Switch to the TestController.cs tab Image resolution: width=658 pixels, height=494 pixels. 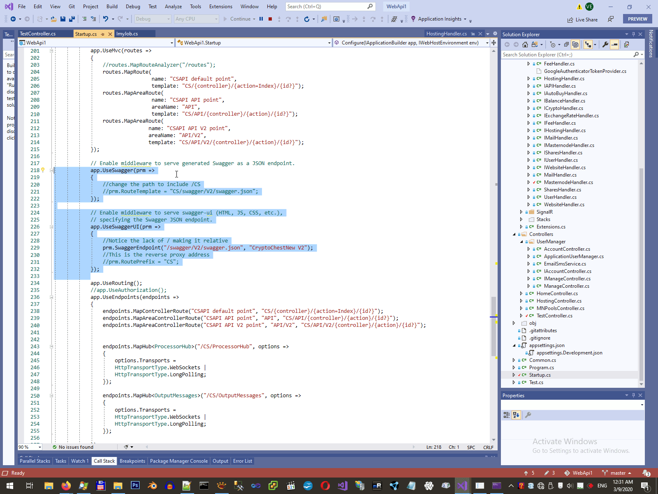38,34
